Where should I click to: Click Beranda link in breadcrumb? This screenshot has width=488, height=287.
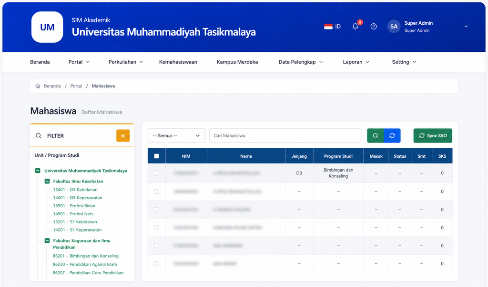click(x=52, y=86)
